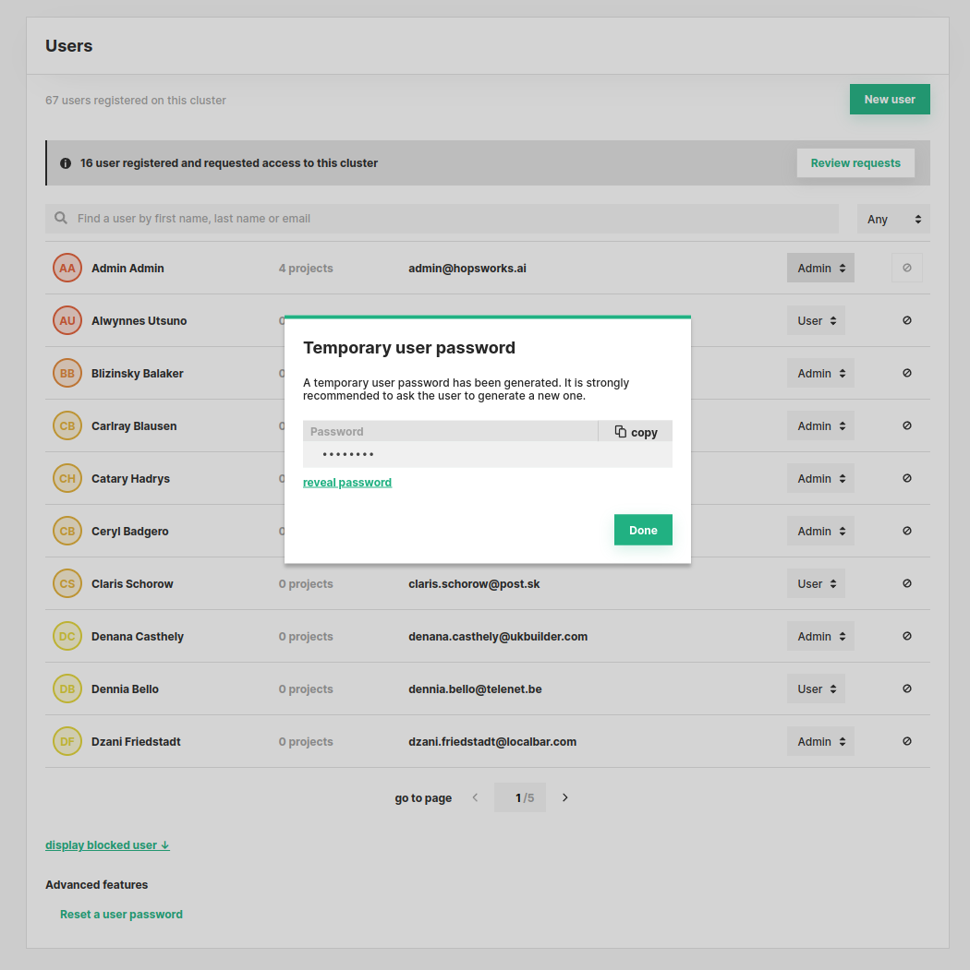Click the New user button
Image resolution: width=970 pixels, height=970 pixels.
coord(890,100)
